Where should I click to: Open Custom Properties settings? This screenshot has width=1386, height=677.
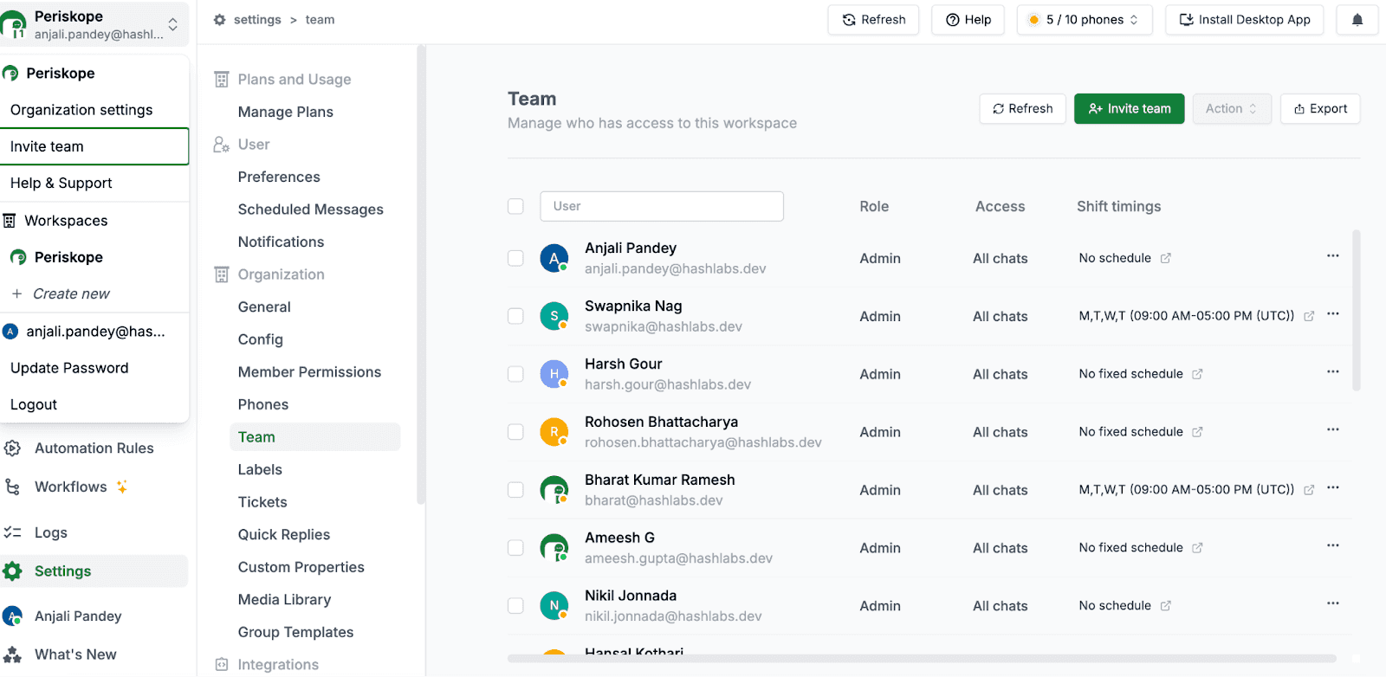tap(301, 568)
